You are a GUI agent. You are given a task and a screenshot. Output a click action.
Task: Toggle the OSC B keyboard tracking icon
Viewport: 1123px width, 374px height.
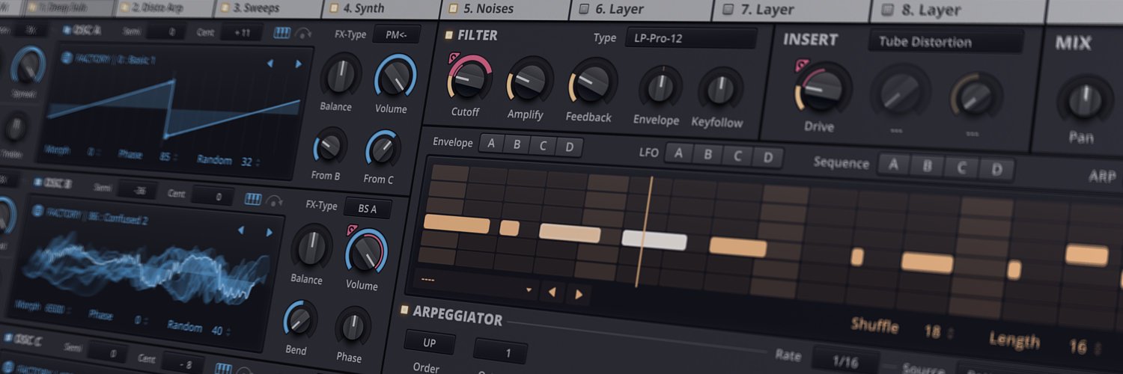coord(254,200)
